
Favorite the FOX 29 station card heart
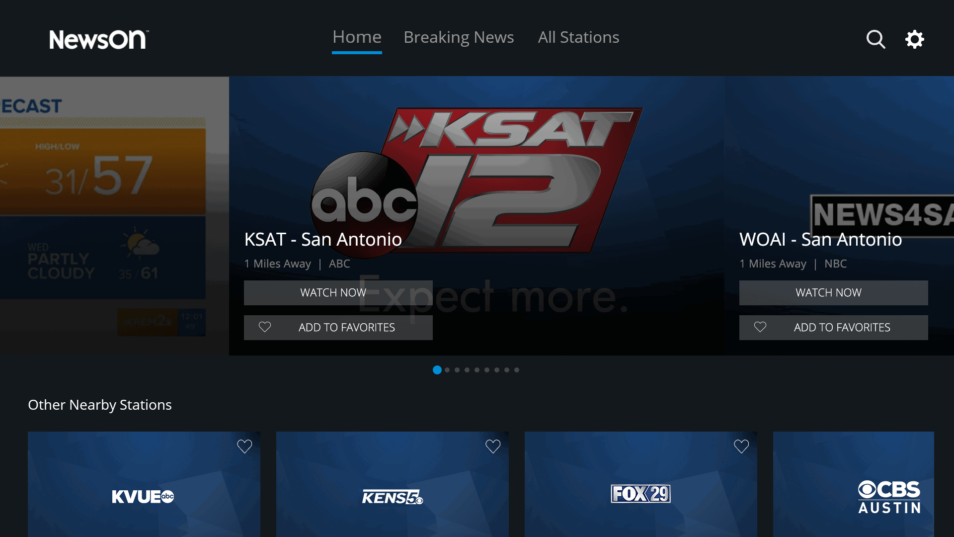(741, 446)
